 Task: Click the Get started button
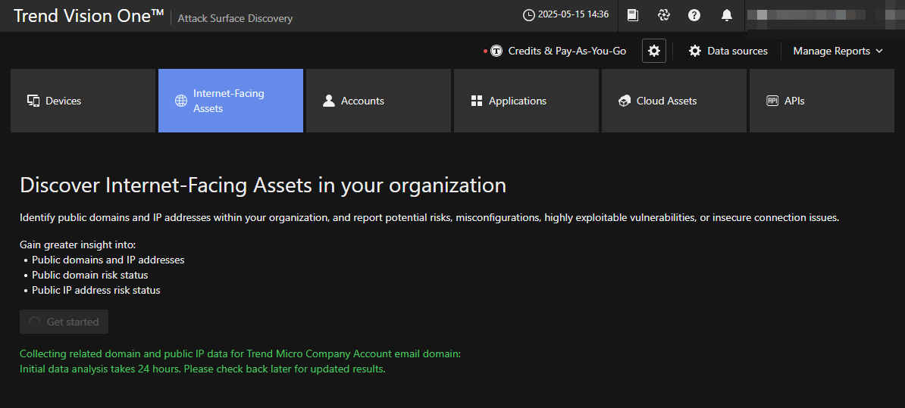[x=64, y=322]
